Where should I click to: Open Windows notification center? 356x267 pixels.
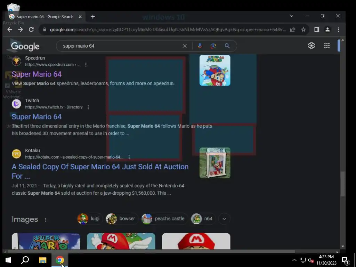(345, 260)
